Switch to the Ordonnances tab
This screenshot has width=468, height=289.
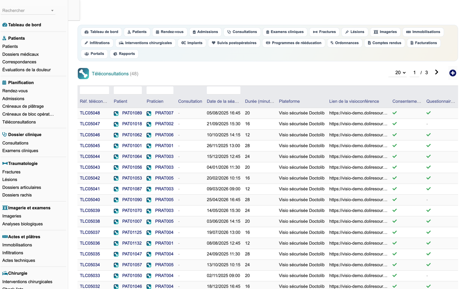tap(344, 43)
